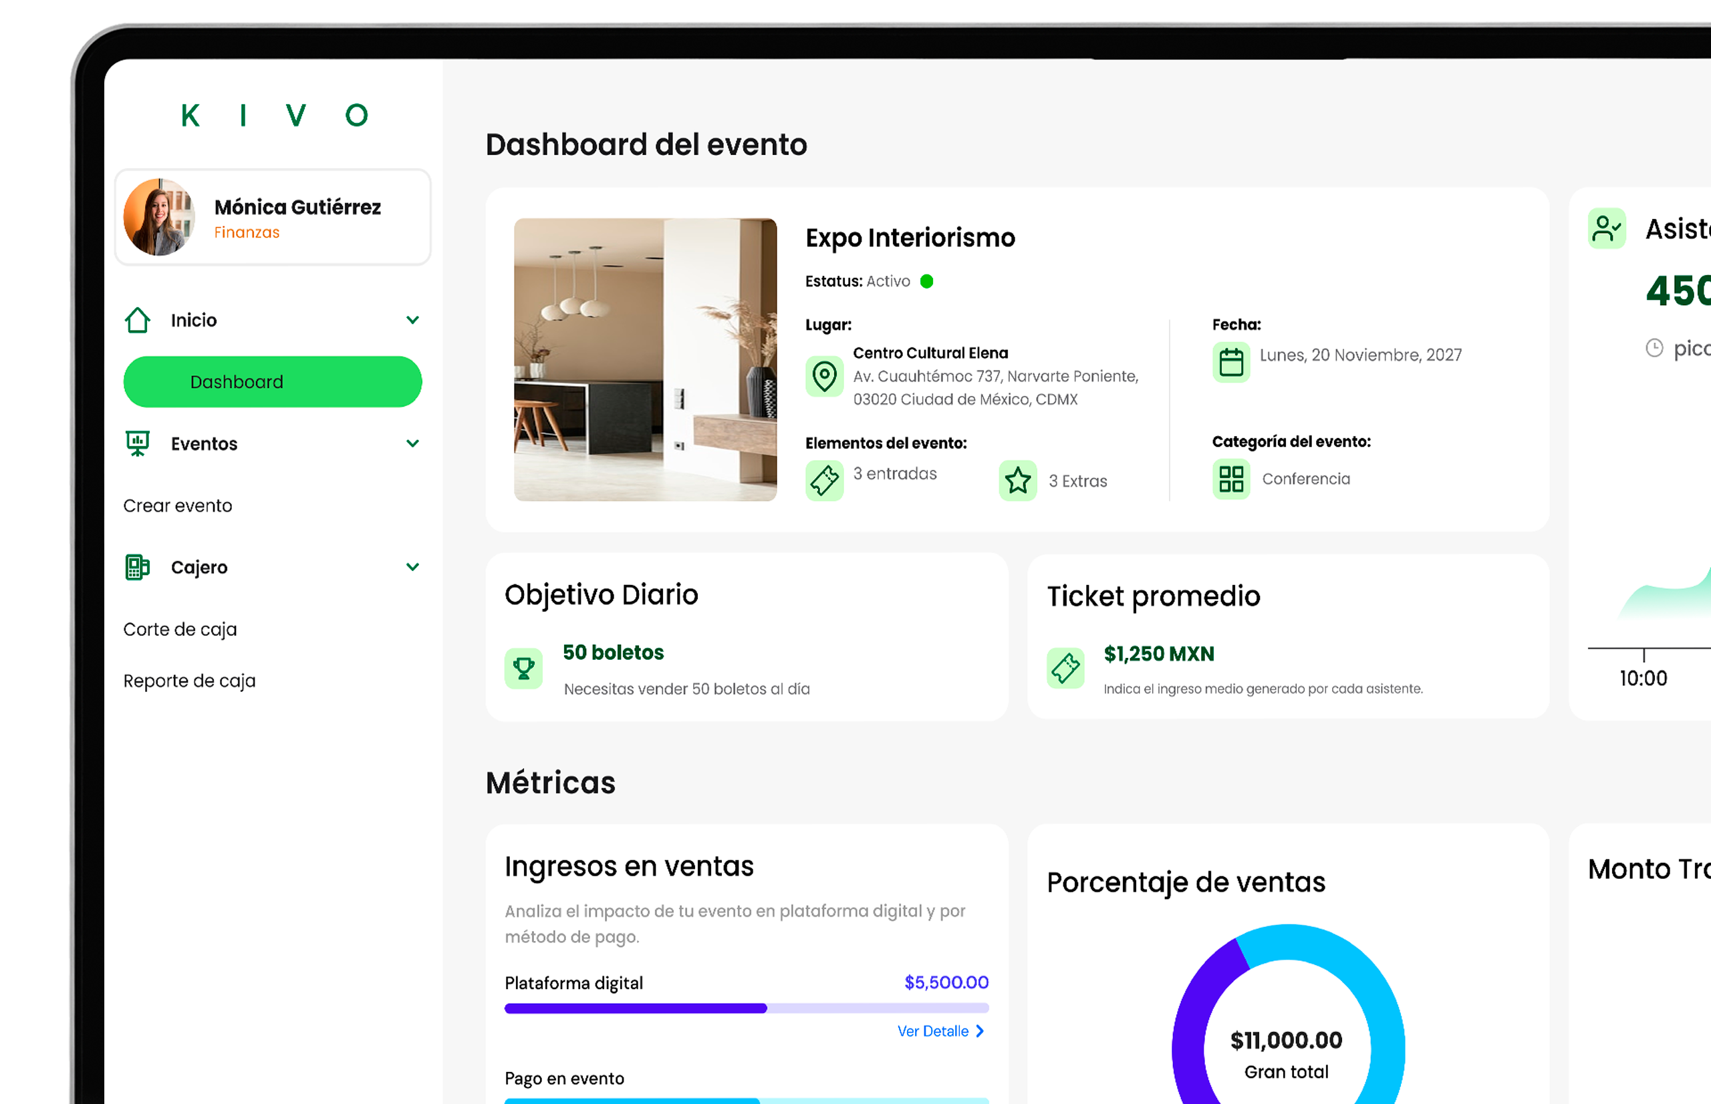
Task: Click the Pago en evento progress bar
Action: [747, 1101]
